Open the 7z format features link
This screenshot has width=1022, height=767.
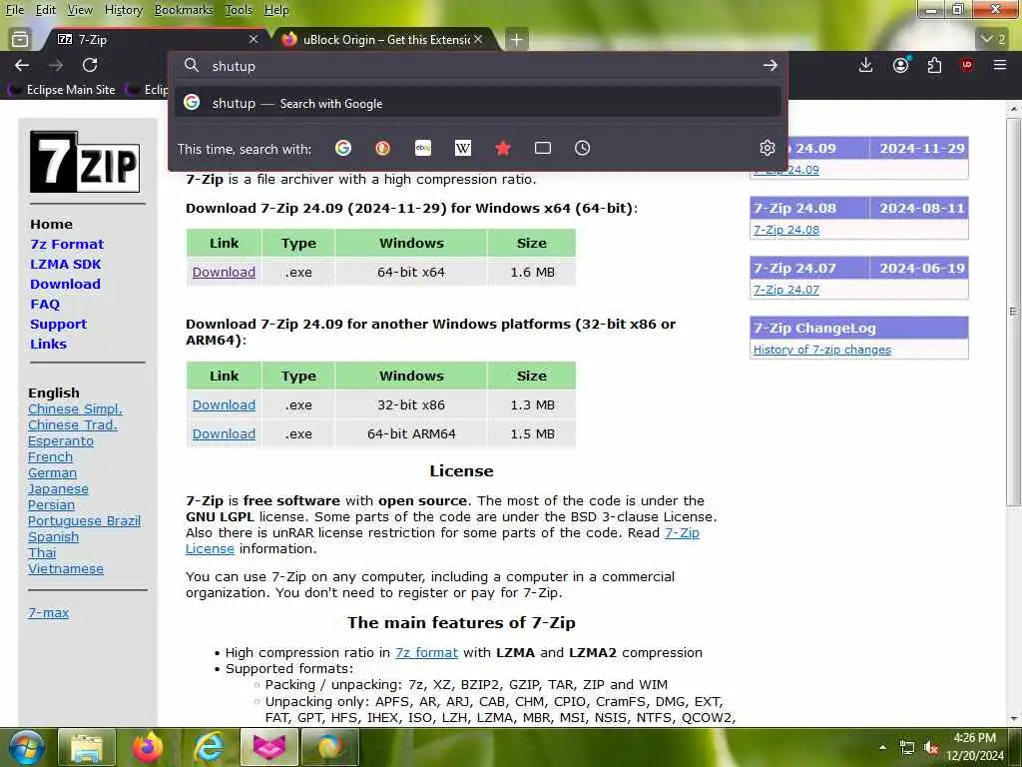(426, 652)
